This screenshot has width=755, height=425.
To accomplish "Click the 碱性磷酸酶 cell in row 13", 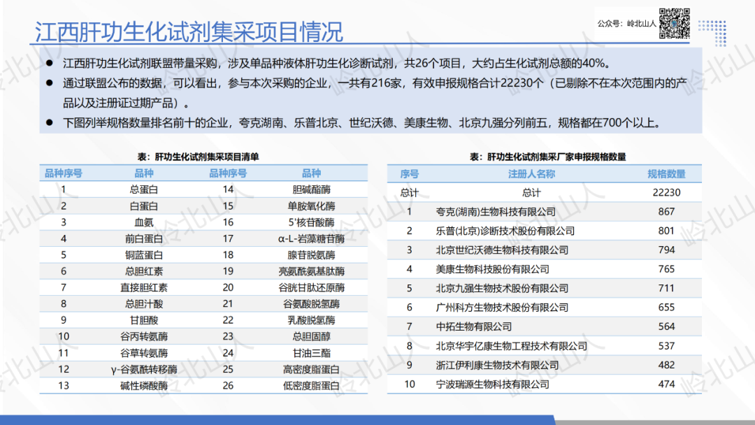I will (143, 385).
